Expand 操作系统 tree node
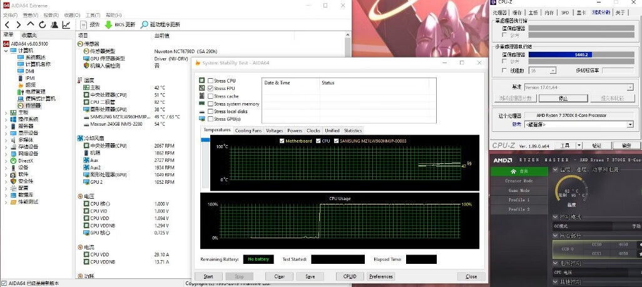This screenshot has width=642, height=287. tap(6, 119)
